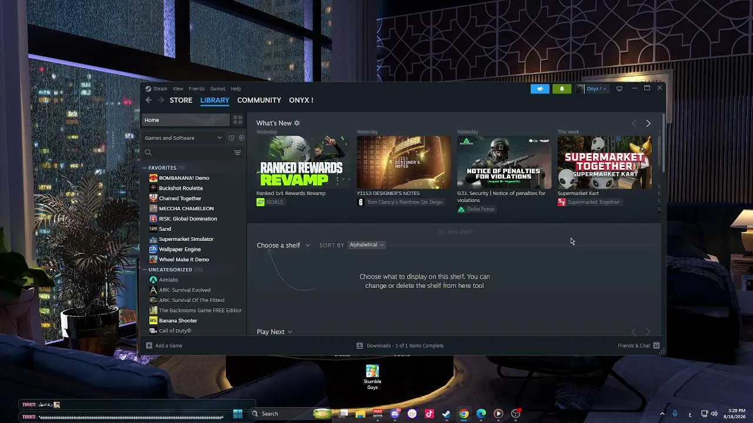Open Notice of Penalties news thumbnail
753x423 pixels.
(504, 162)
